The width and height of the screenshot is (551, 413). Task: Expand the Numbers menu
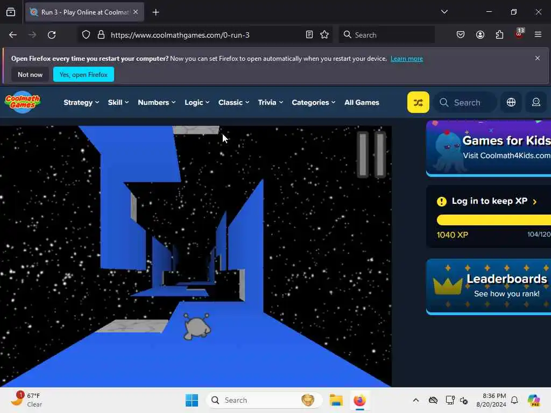point(157,102)
